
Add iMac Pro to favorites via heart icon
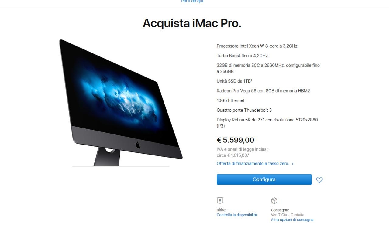click(319, 180)
